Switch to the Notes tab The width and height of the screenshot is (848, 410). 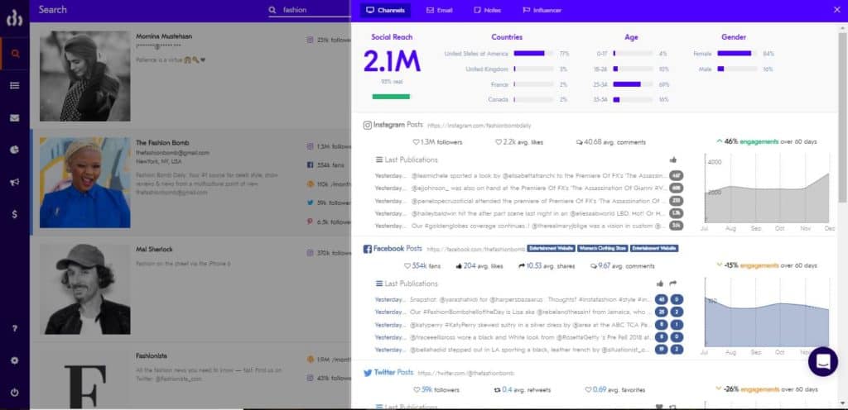487,10
